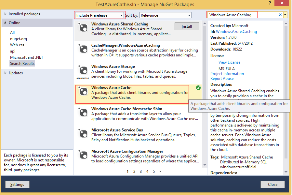Go to results page 5
Viewport: 292px width, 195px height.
[154, 171]
